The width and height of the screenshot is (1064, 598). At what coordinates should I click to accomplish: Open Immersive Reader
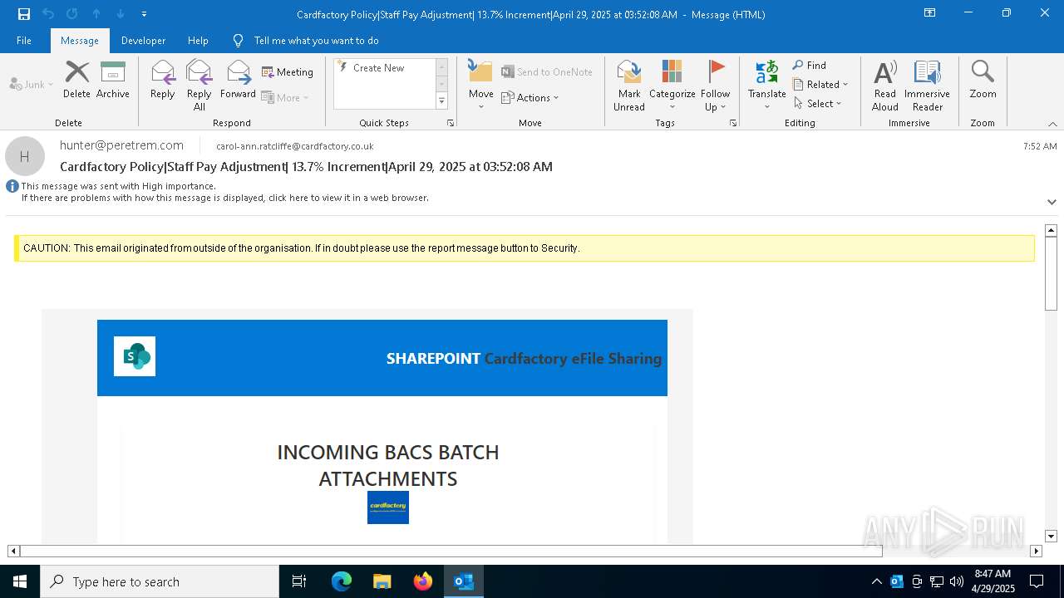(928, 85)
